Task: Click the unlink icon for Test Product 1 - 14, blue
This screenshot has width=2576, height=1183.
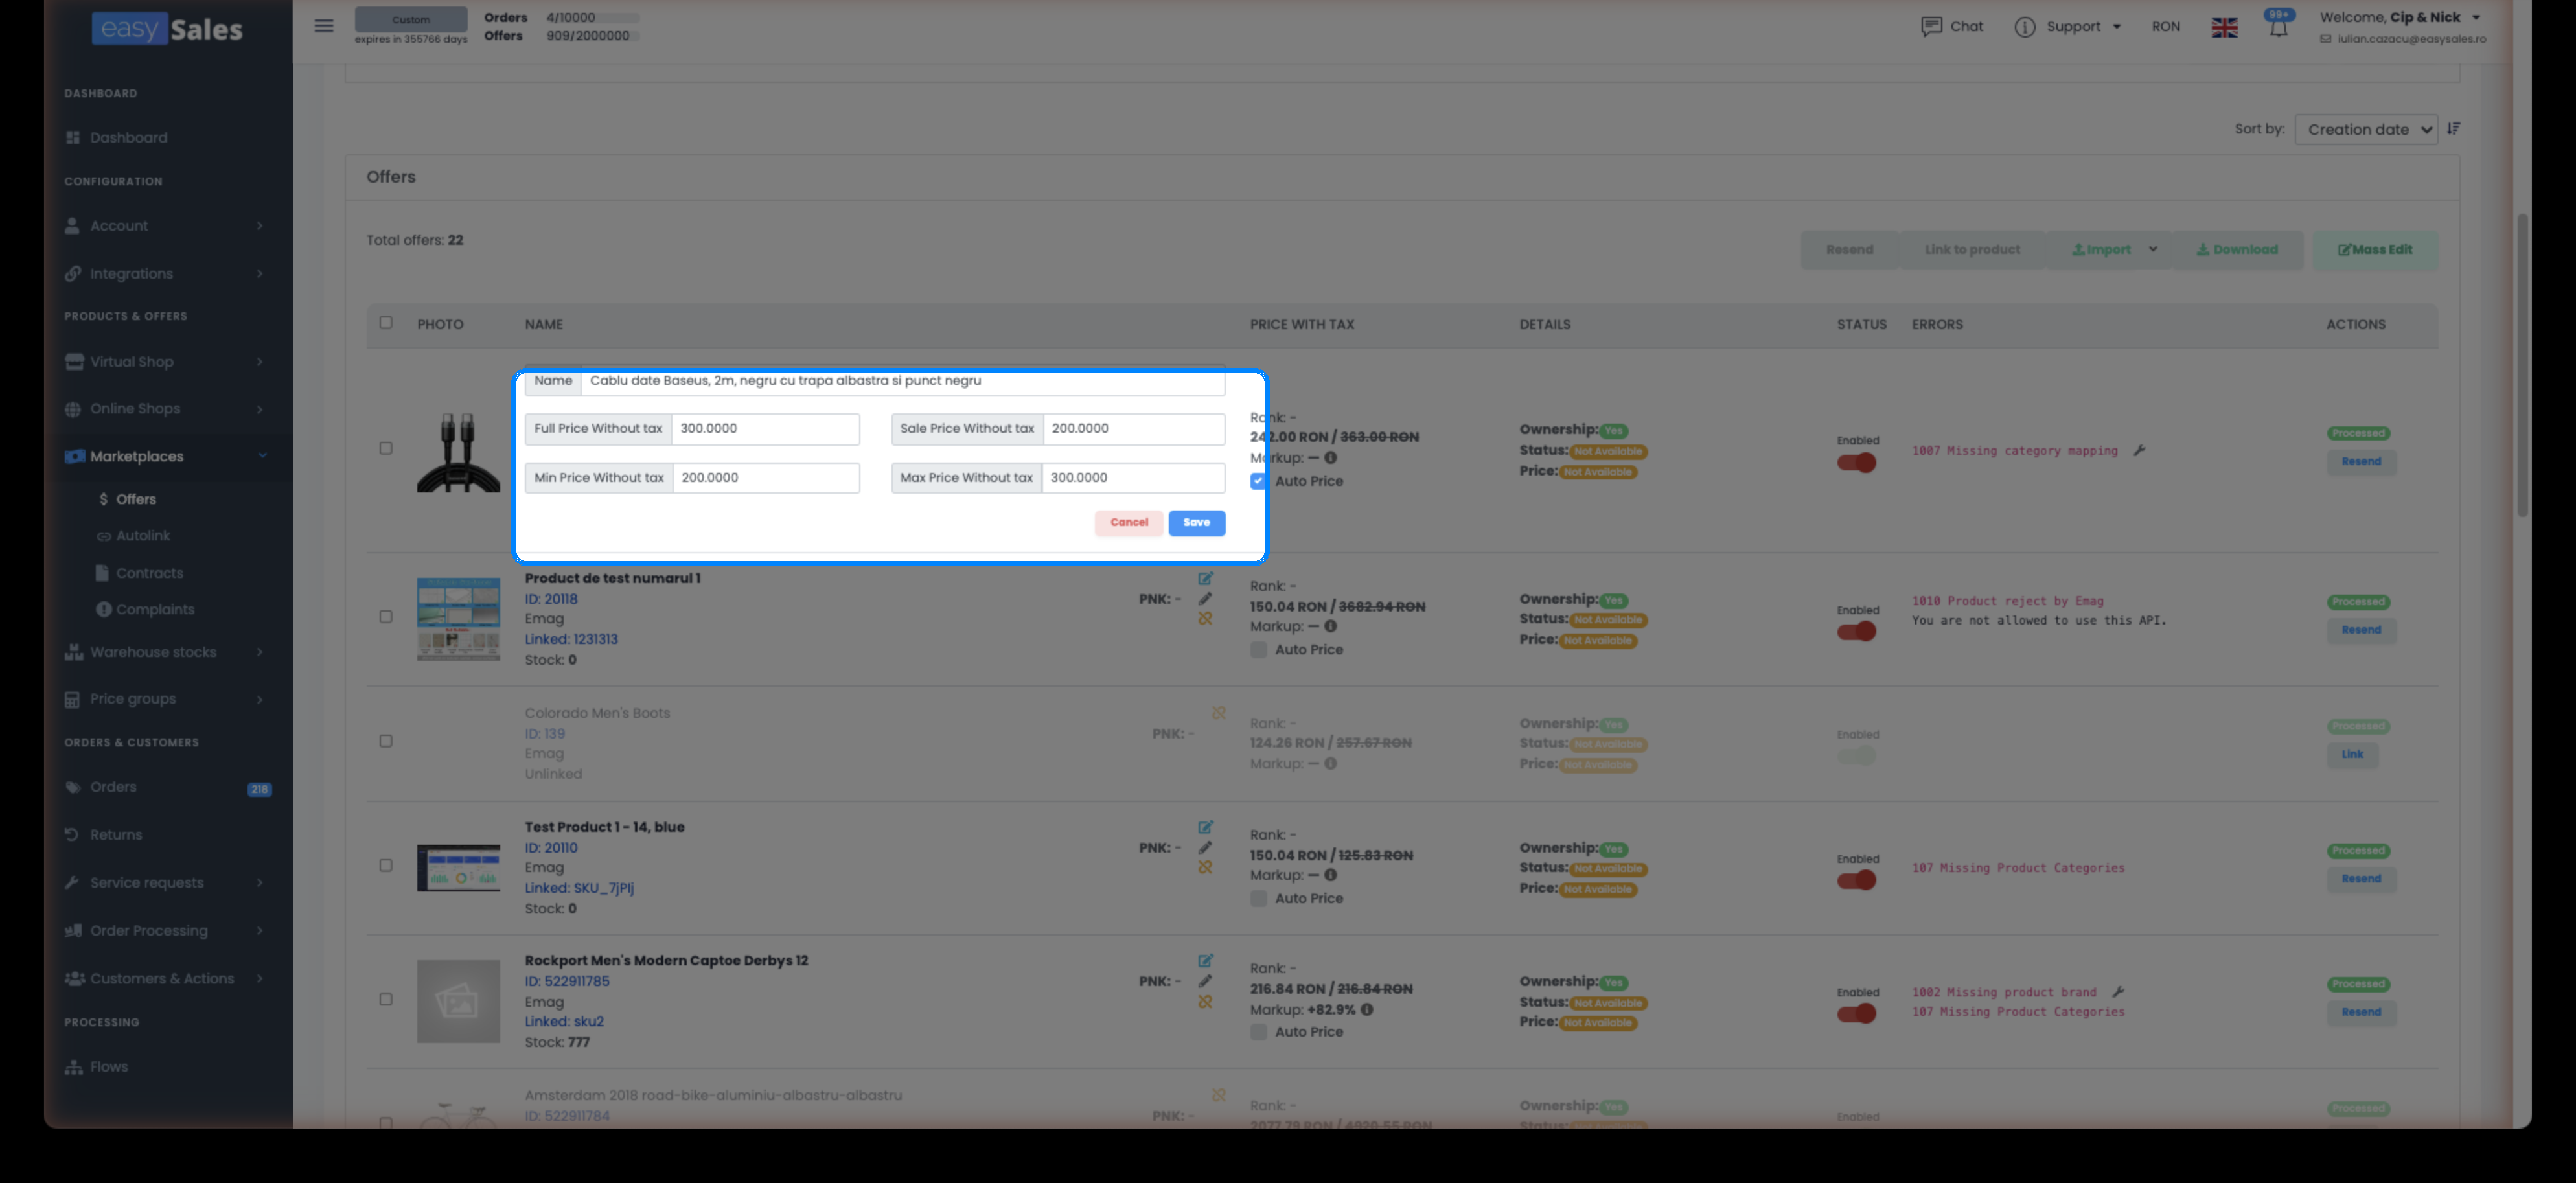Action: [x=1205, y=868]
